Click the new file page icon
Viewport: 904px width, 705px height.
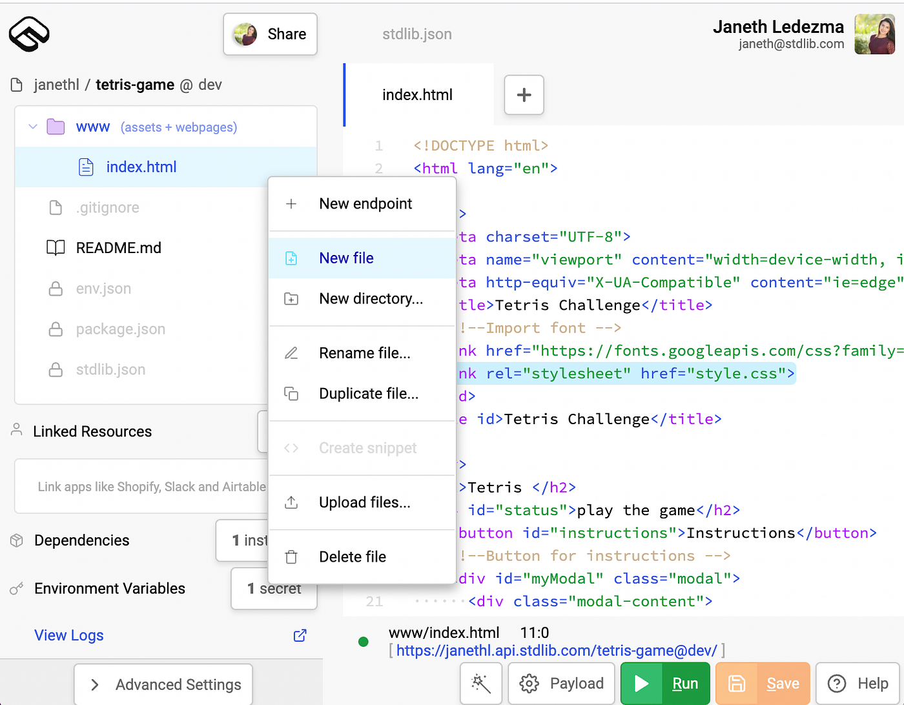coord(291,258)
